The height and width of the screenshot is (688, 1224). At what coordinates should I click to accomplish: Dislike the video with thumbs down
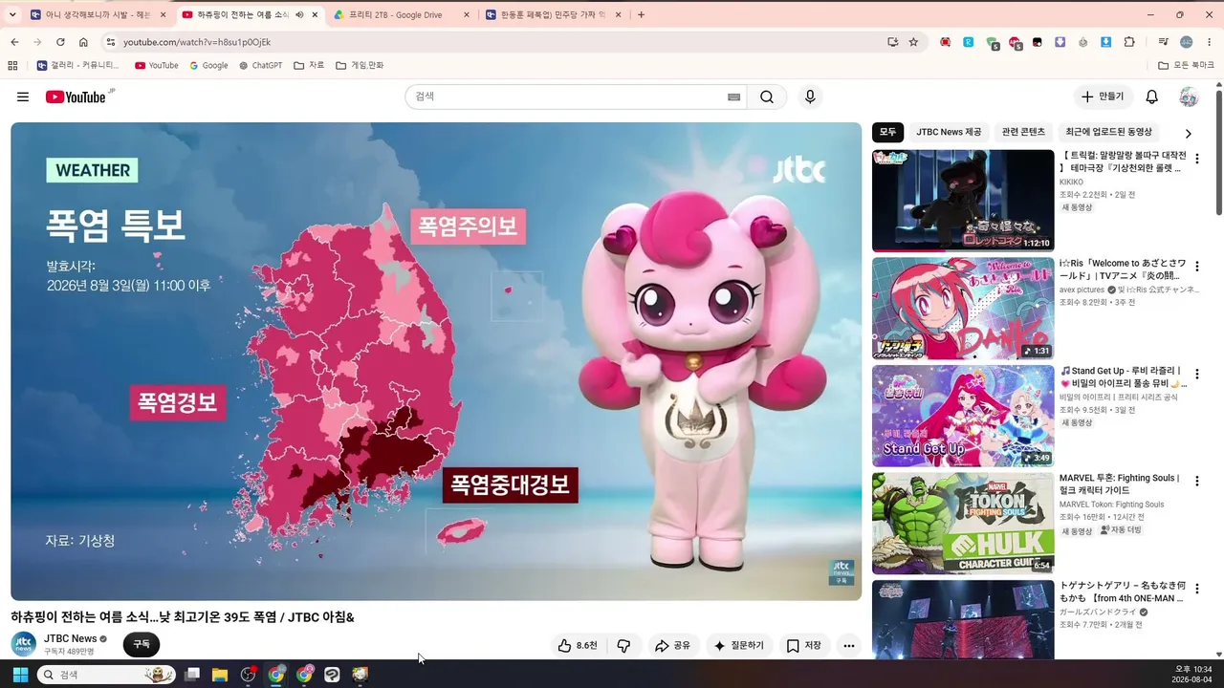point(623,646)
